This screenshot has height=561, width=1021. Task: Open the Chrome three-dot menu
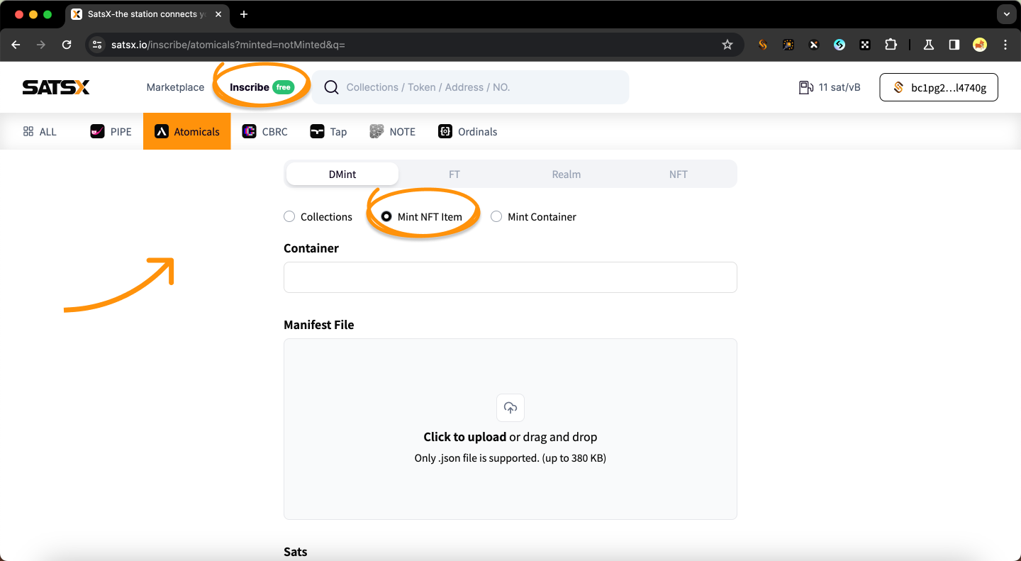(x=1005, y=45)
